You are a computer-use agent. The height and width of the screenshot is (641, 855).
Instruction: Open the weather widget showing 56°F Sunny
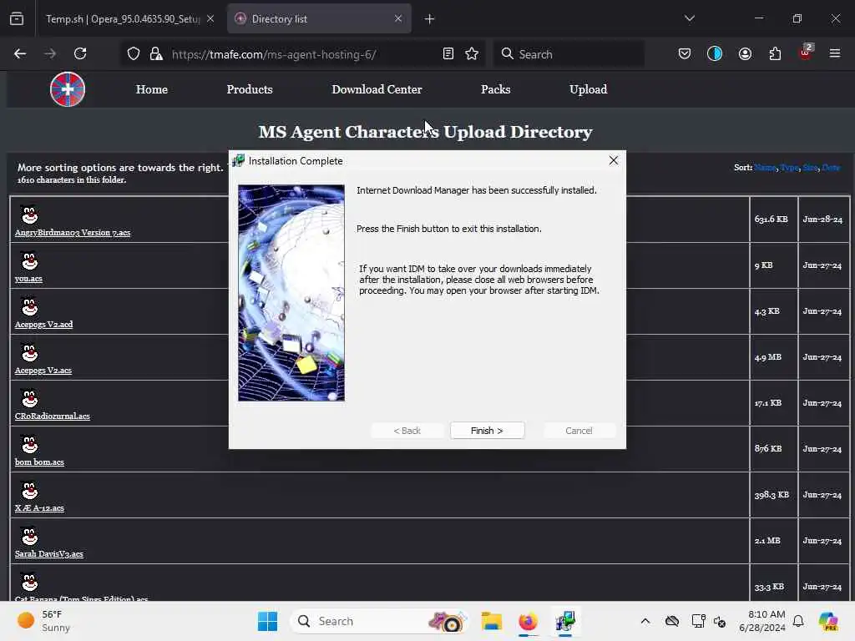pos(45,621)
